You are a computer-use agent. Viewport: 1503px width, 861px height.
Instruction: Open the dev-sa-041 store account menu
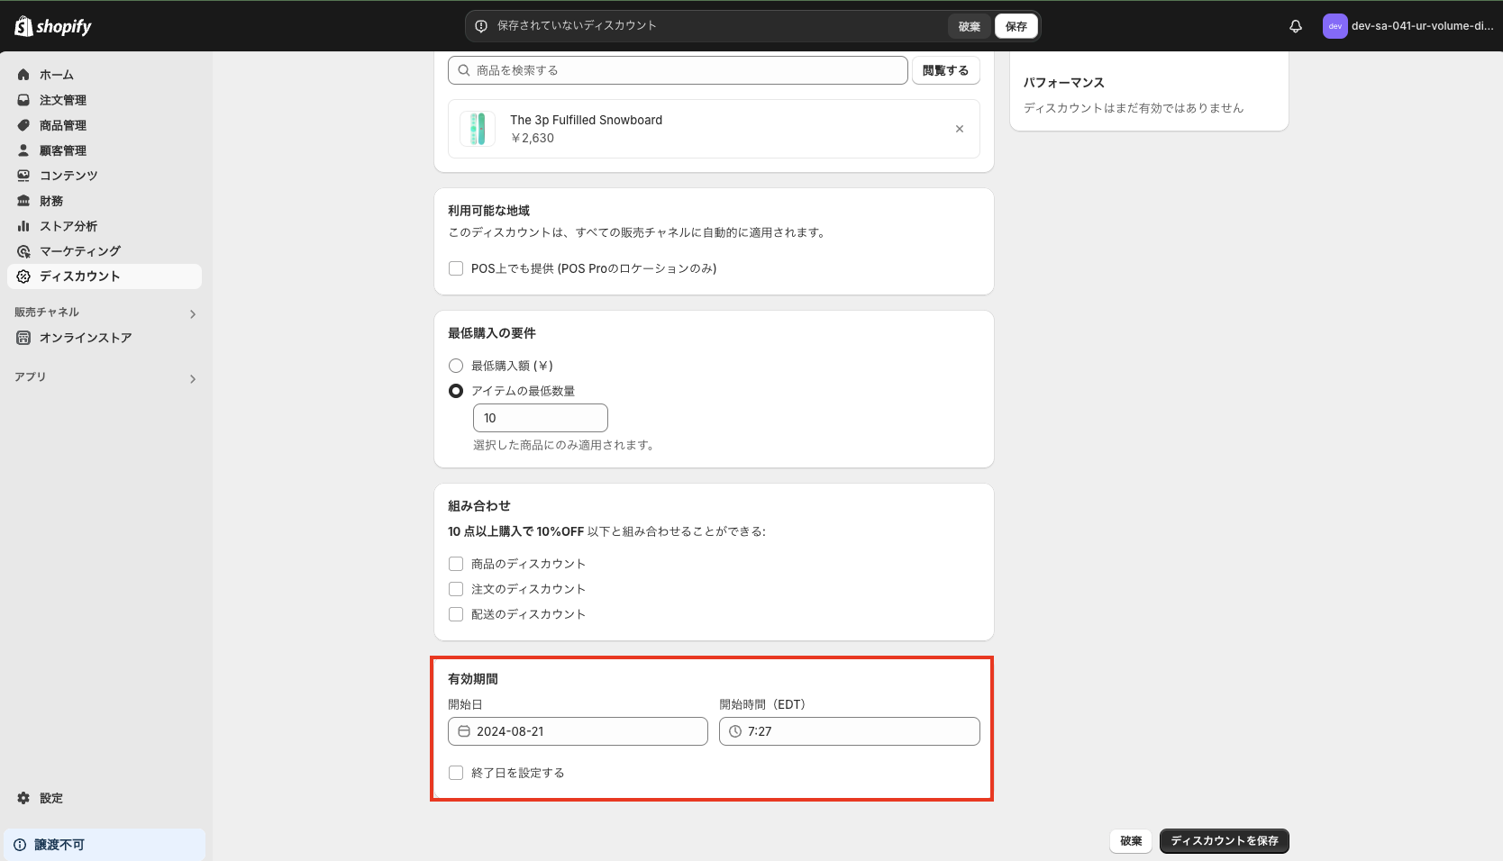[x=1406, y=26]
